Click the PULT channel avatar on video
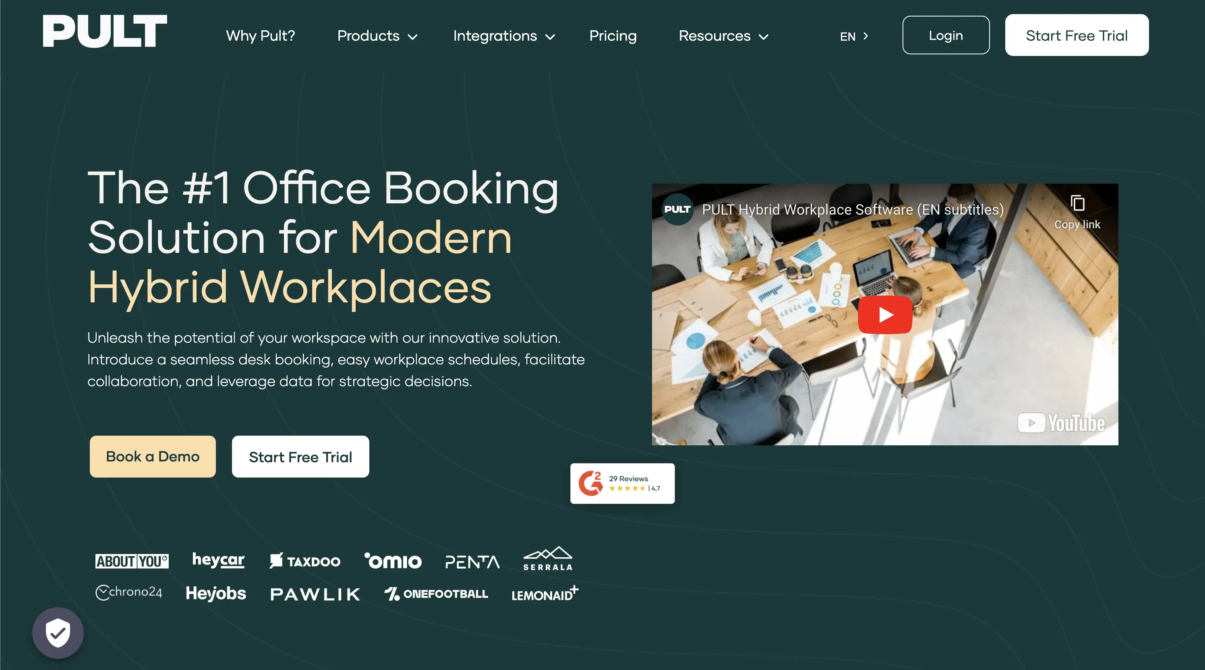1205x670 pixels. (x=677, y=209)
